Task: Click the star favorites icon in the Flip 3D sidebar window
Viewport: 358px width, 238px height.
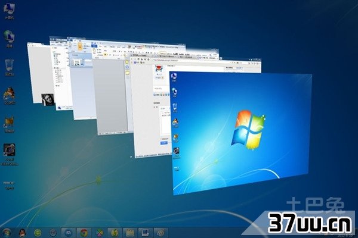Action: pyautogui.click(x=126, y=62)
